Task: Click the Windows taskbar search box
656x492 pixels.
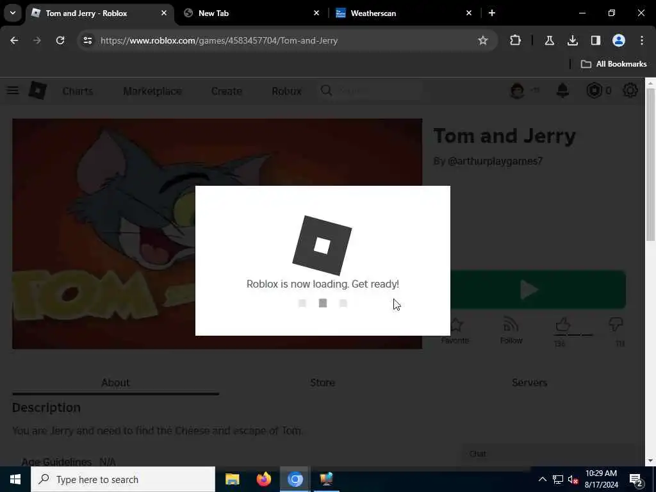Action: [123, 479]
